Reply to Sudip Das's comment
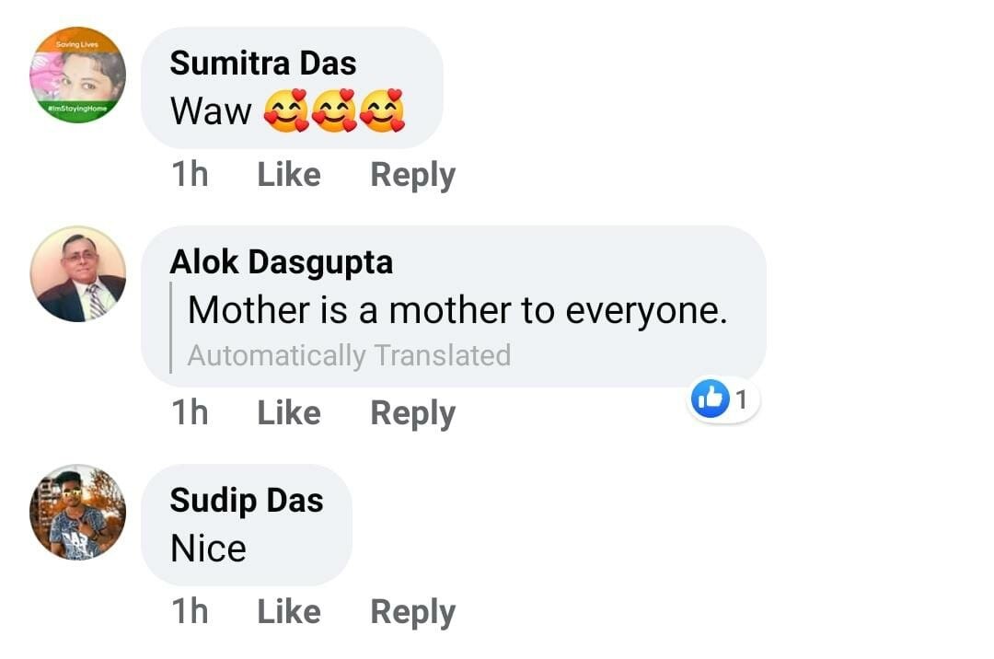 pos(412,613)
